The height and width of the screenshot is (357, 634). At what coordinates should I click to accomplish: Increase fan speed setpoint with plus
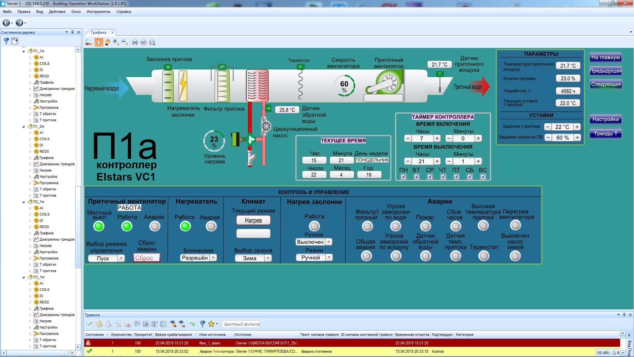(x=577, y=138)
